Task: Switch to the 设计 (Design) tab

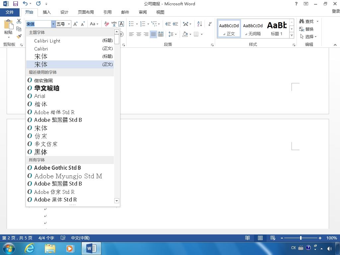Action: (64, 12)
